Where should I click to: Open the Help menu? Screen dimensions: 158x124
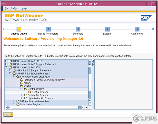[x=24, y=8]
